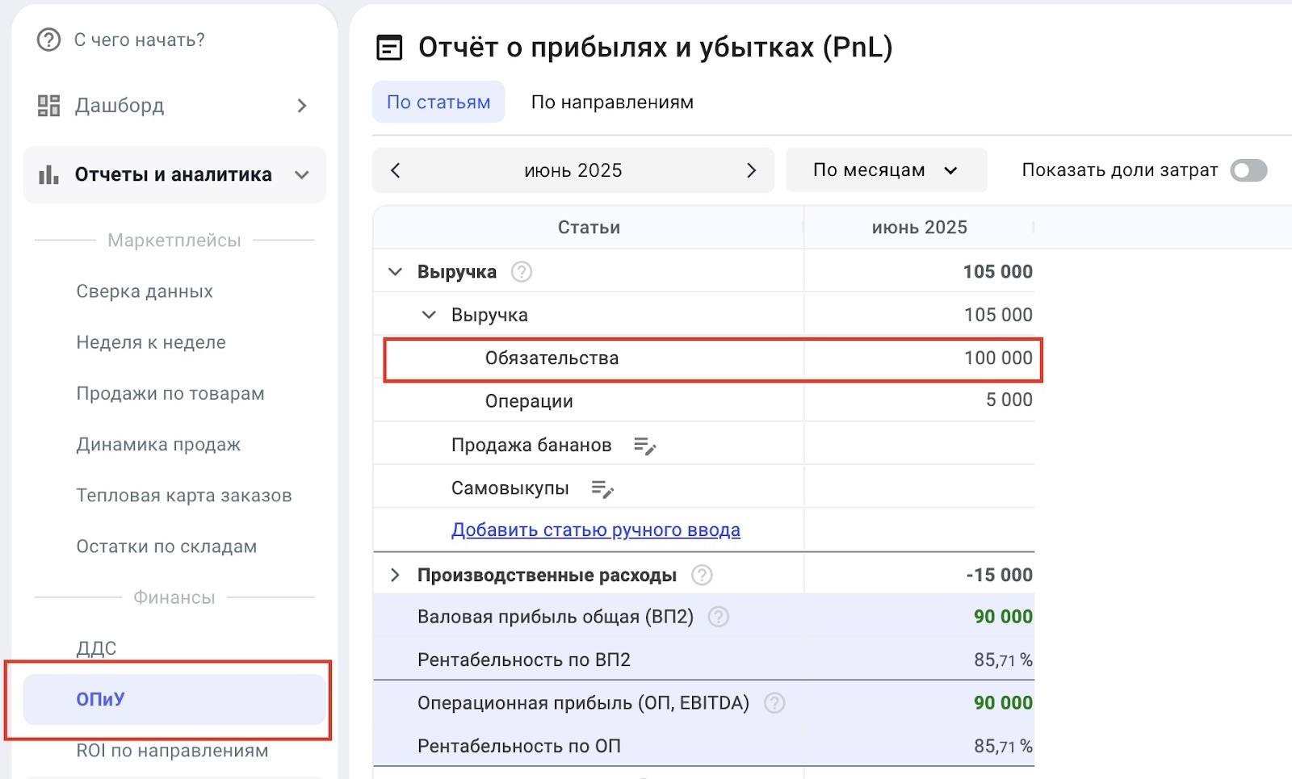Screen dimensions: 1292x779
Task: Open the По месяцам dropdown
Action: click(x=886, y=170)
